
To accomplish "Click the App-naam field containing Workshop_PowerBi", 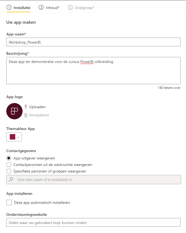I will 93,42.
